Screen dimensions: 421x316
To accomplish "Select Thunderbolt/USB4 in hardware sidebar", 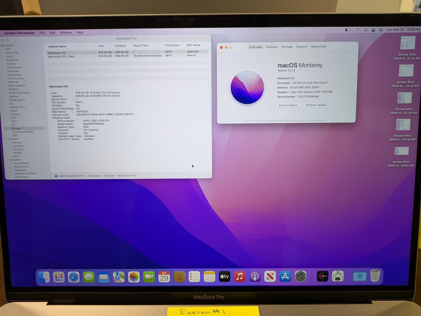I will (23, 132).
